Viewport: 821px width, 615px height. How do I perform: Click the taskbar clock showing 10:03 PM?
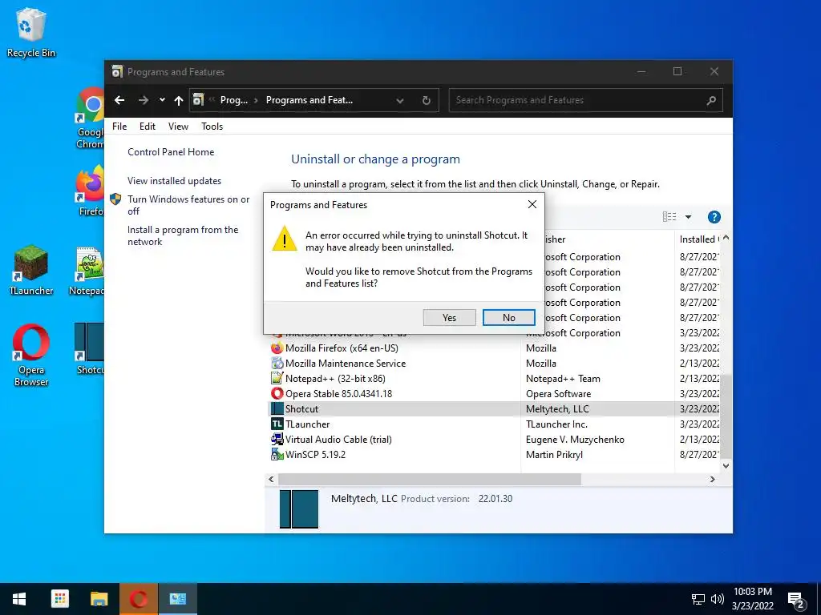[x=752, y=599]
